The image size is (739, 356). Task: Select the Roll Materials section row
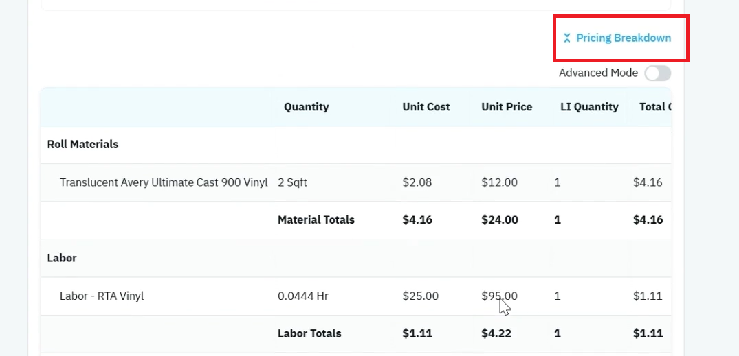click(x=356, y=144)
